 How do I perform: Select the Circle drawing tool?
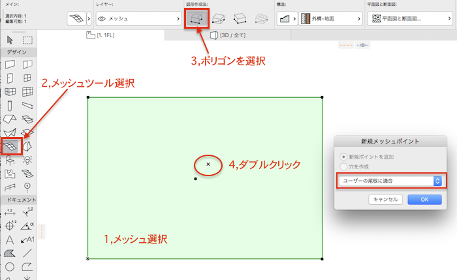pyautogui.click(x=10, y=266)
